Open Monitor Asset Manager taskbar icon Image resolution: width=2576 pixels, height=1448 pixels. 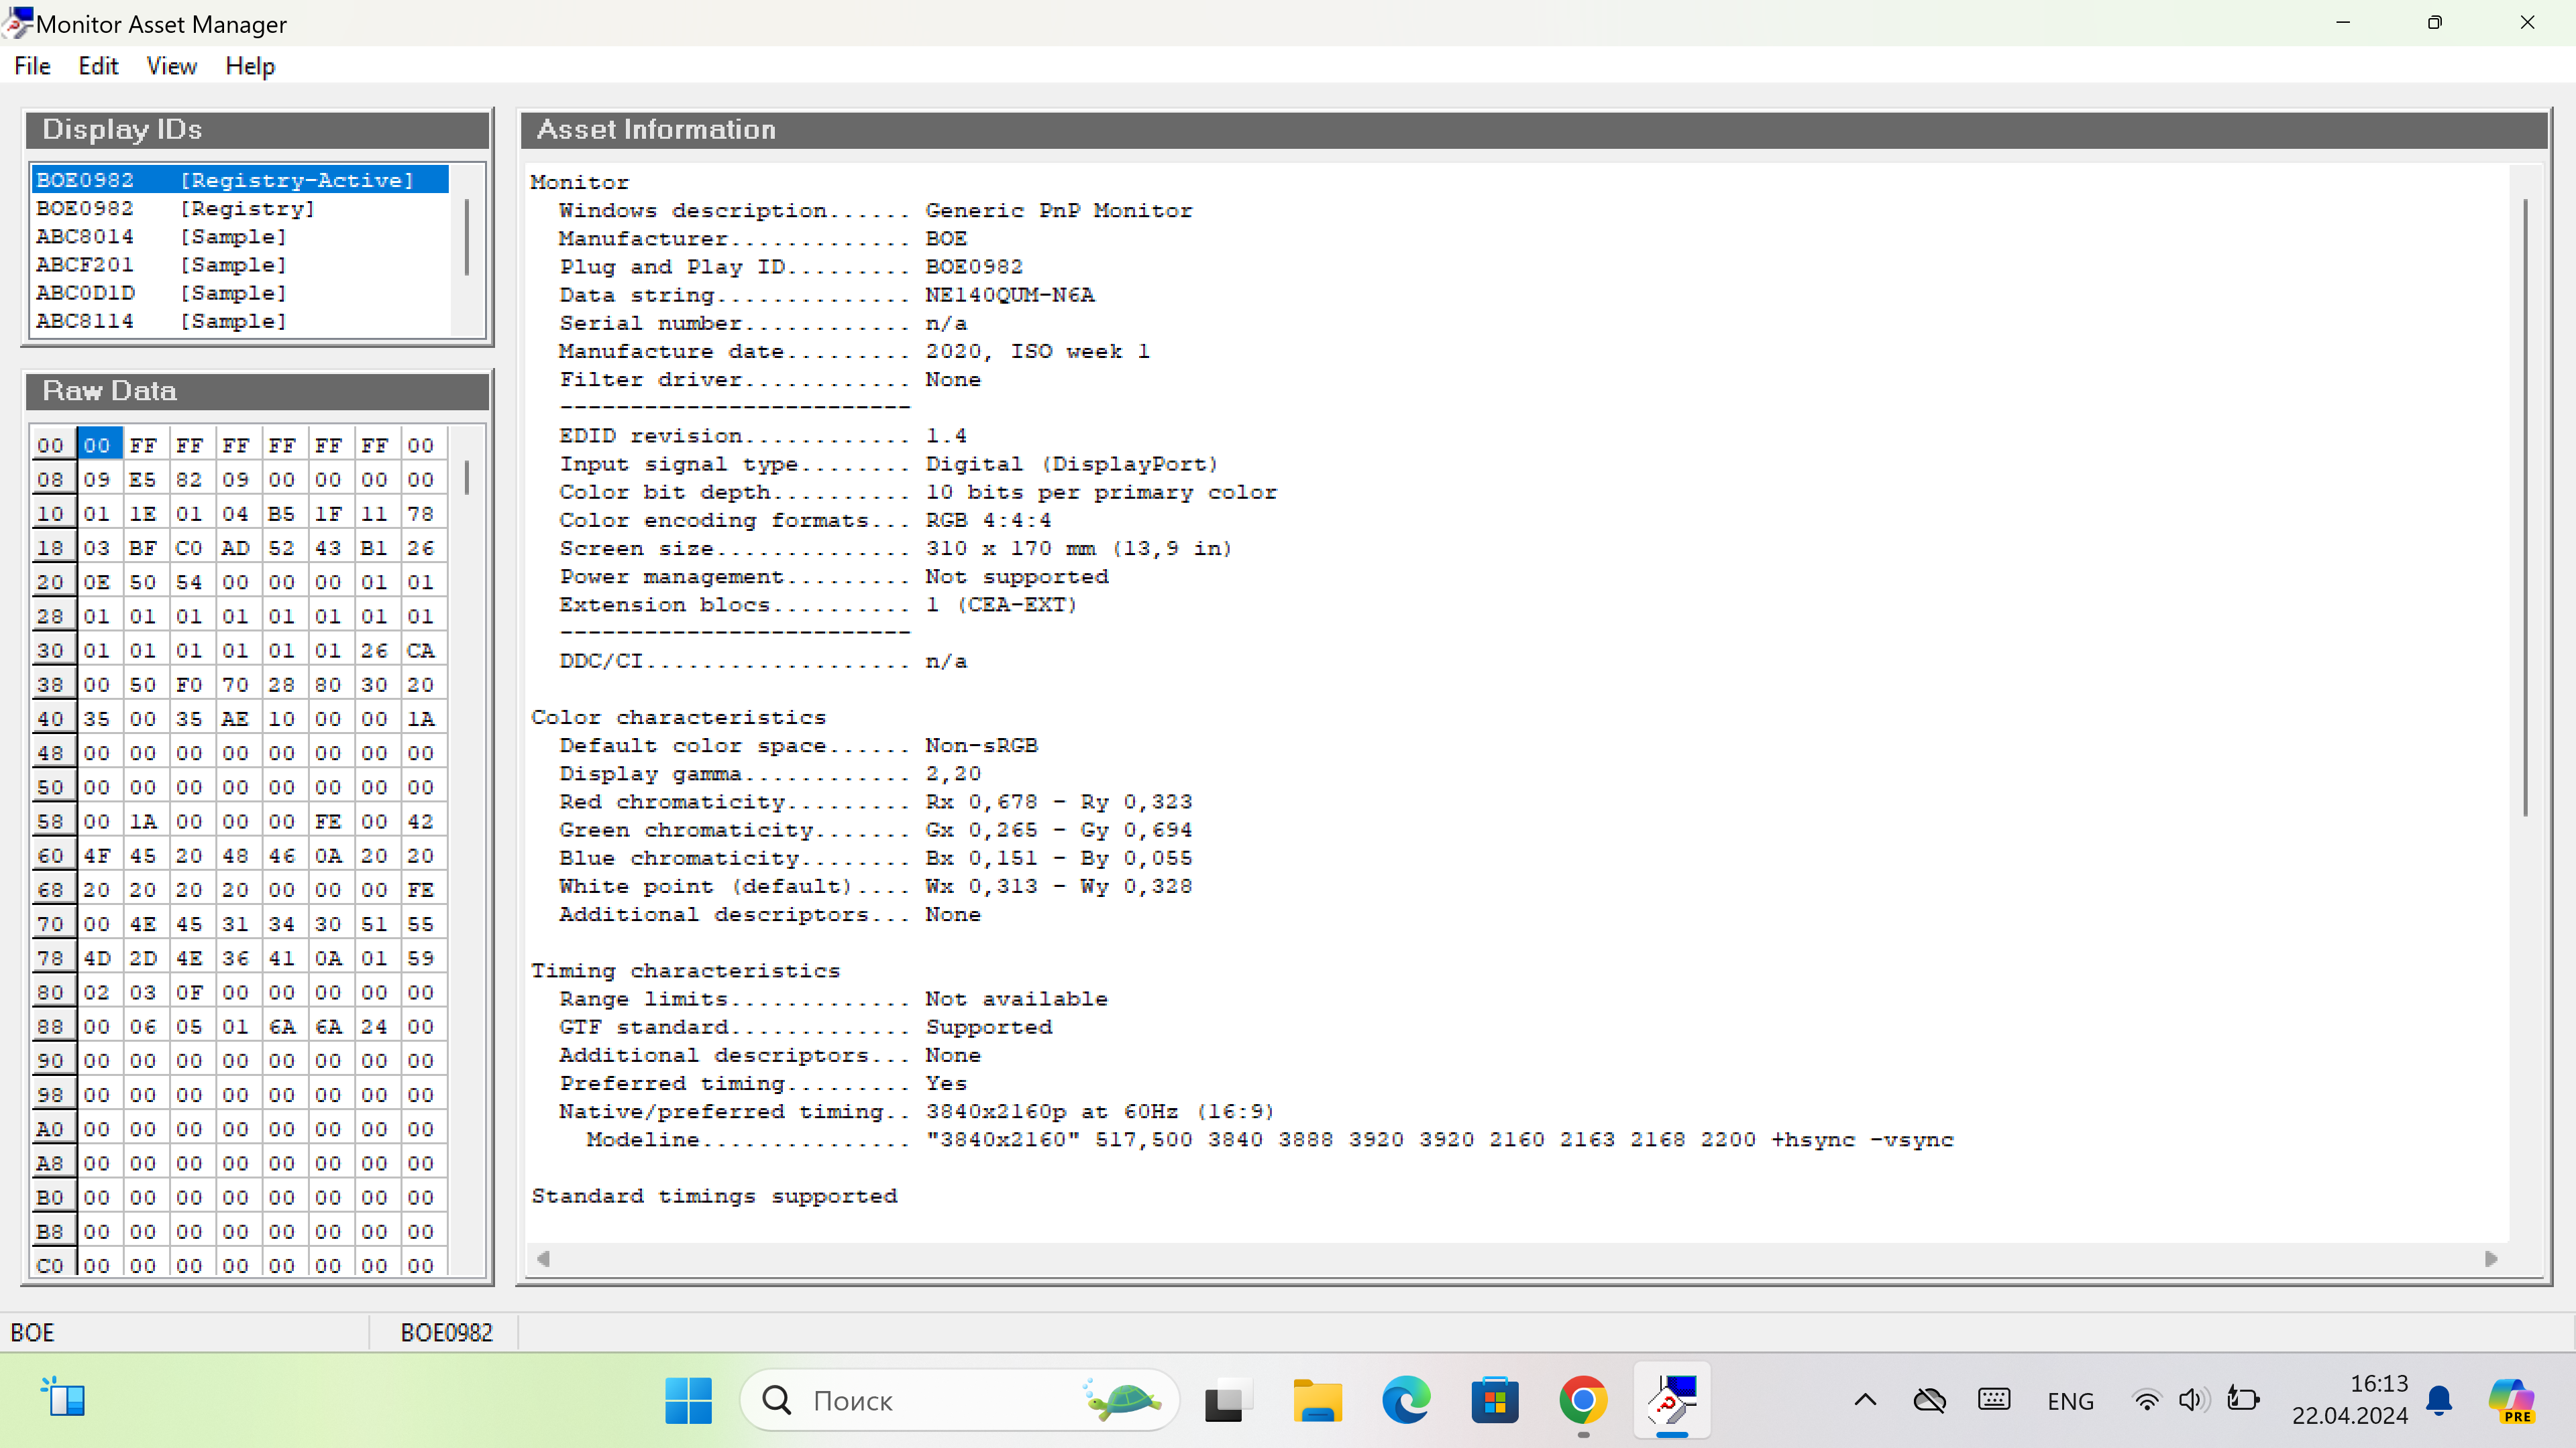click(1673, 1400)
